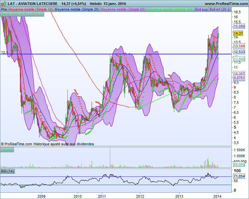This screenshot has height=199, width=249.
Task: Click the 2012 time axis label
Action: coord(140,196)
